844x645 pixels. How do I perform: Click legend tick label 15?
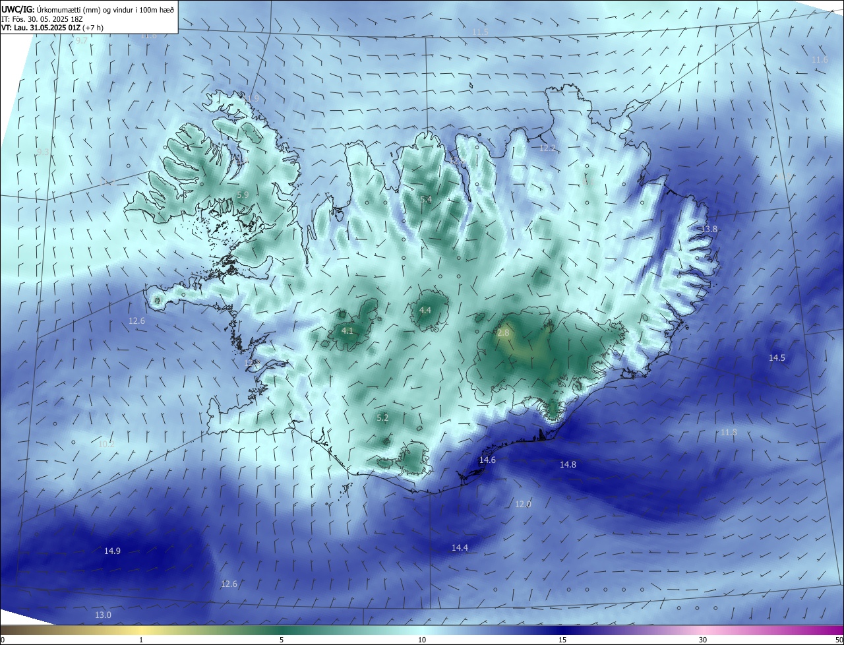click(562, 640)
